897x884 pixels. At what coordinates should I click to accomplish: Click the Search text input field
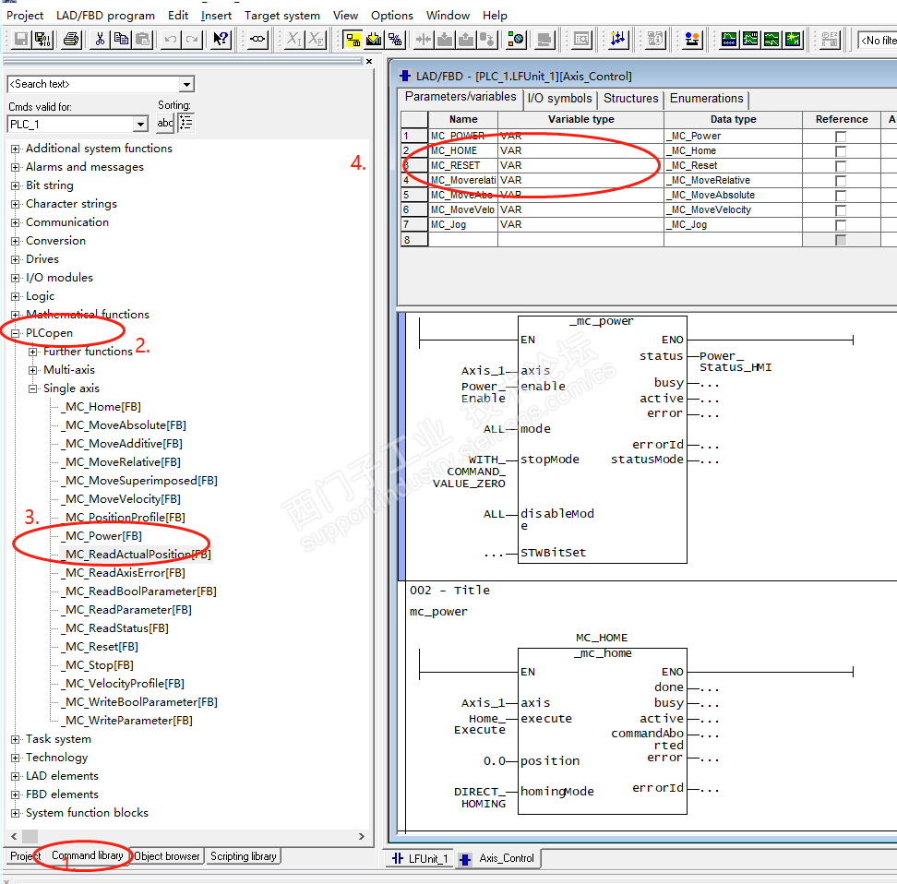[x=92, y=84]
